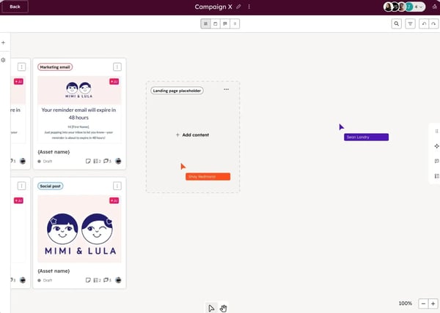Select the hand pan tool
The image size is (440, 313).
[223, 308]
